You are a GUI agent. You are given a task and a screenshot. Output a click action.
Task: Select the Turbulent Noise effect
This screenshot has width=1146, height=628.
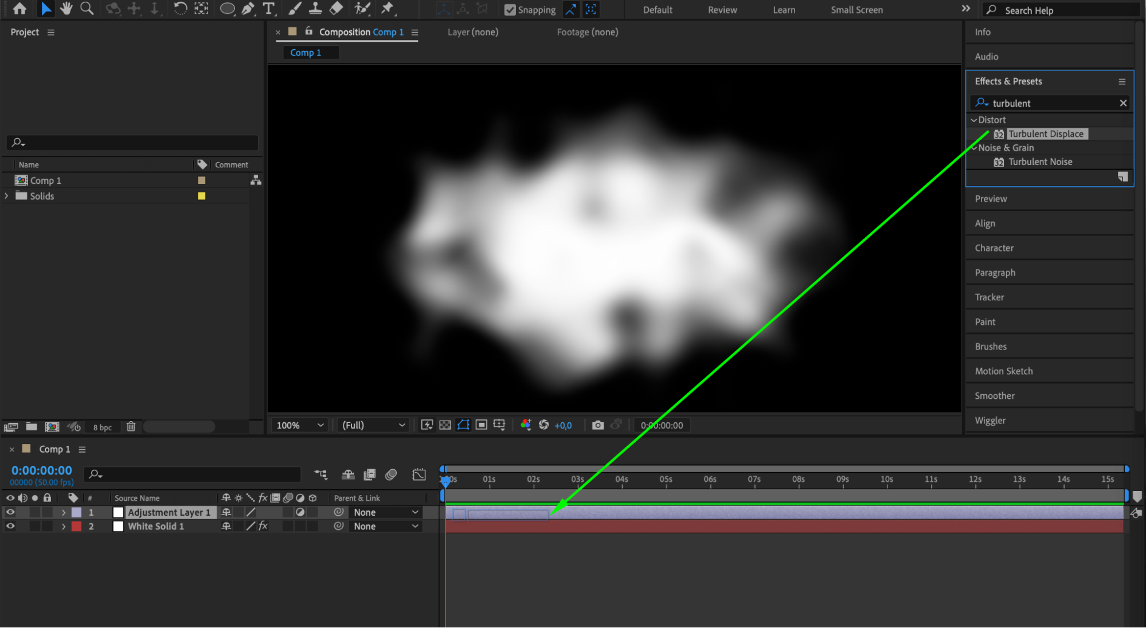1040,162
